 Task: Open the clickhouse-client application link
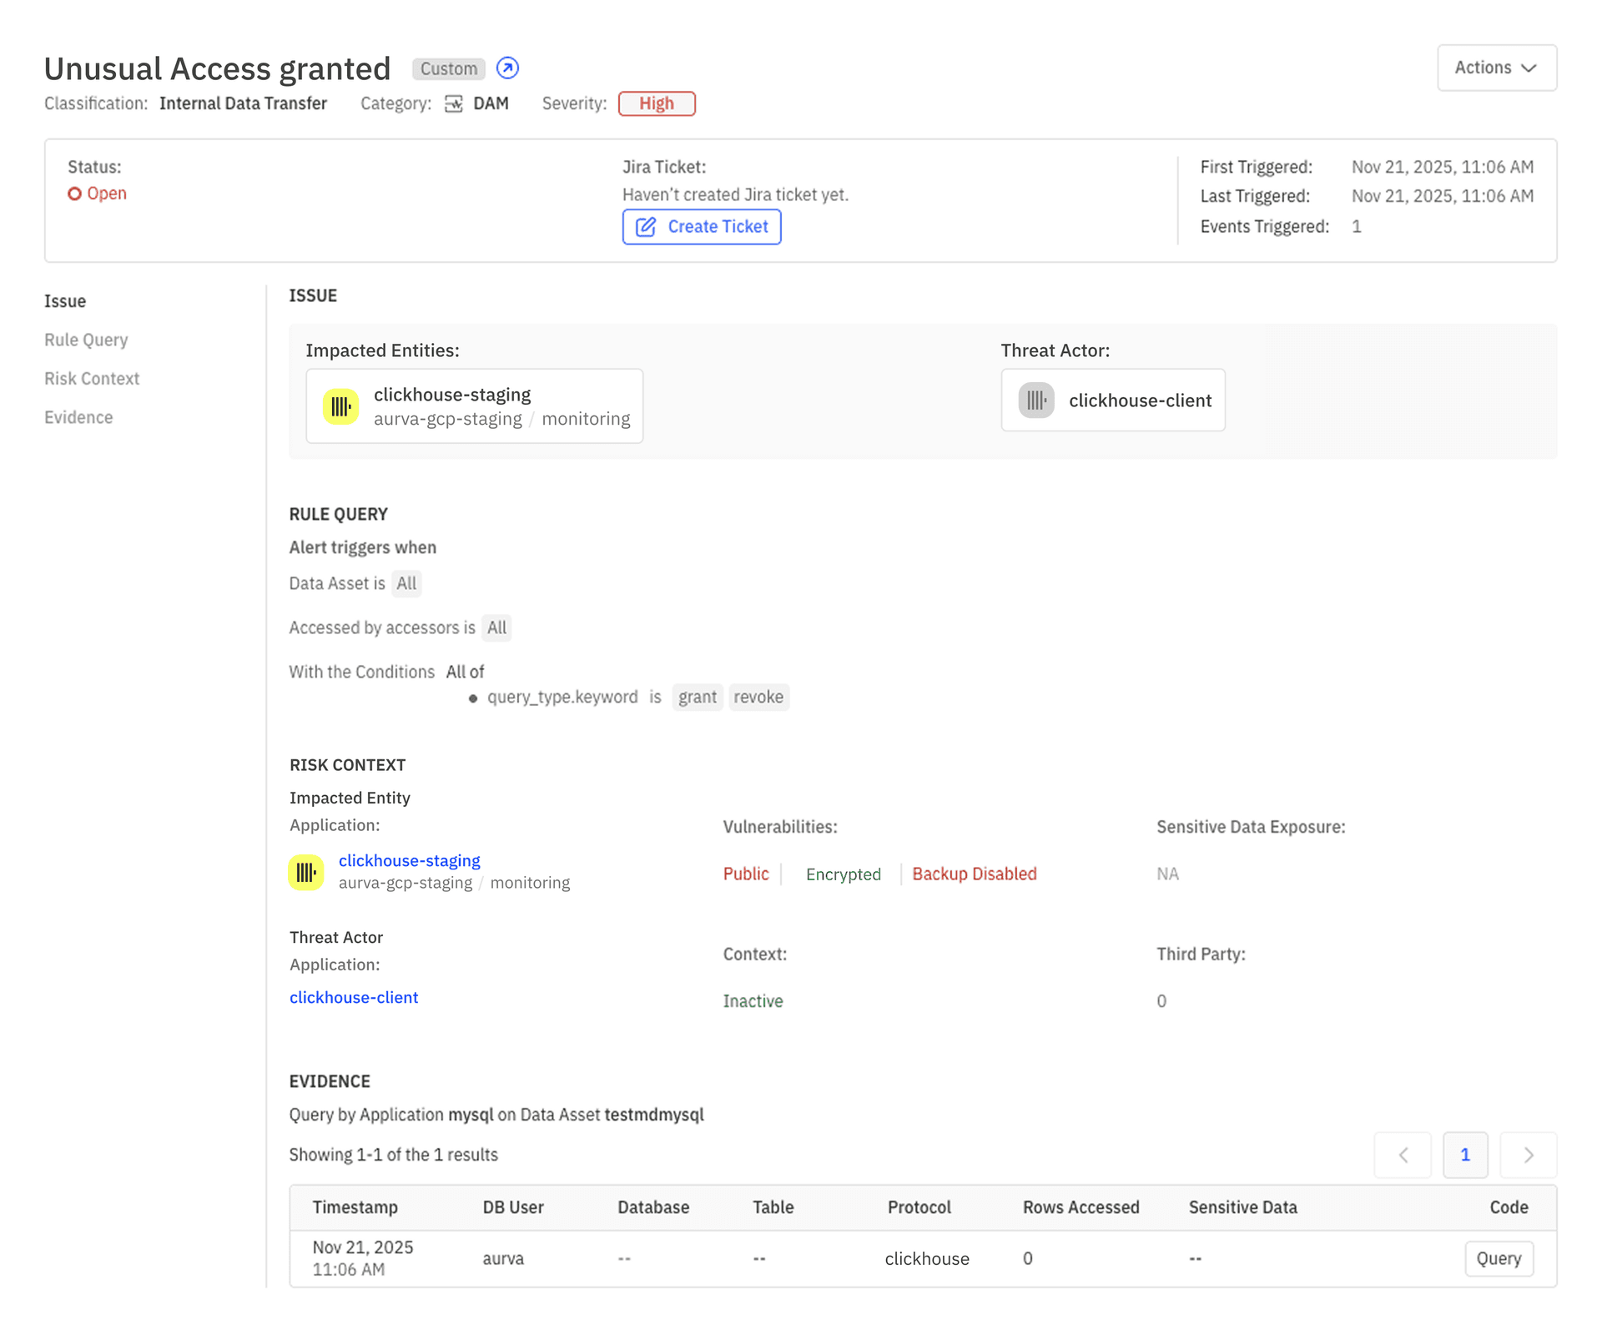(354, 997)
